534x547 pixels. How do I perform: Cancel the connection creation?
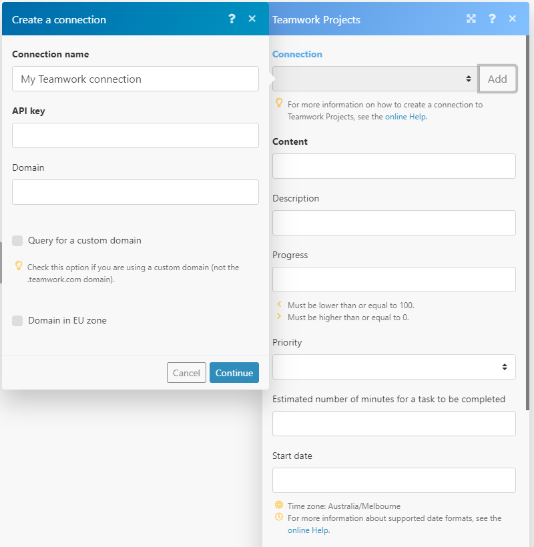pyautogui.click(x=186, y=373)
